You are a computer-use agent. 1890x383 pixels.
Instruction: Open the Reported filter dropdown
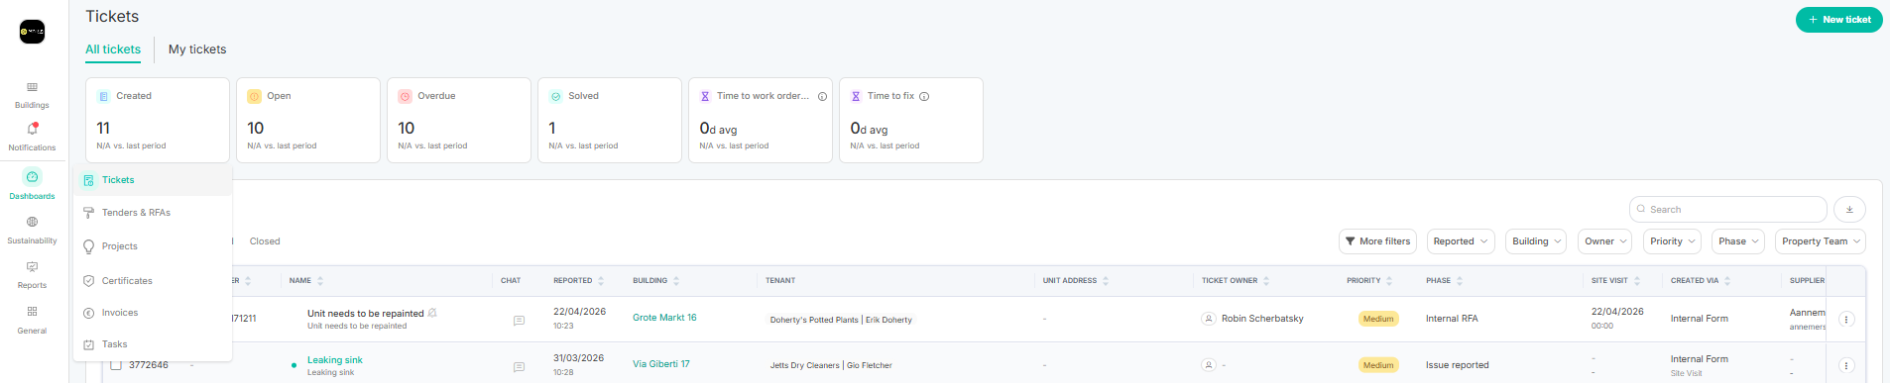pyautogui.click(x=1461, y=241)
